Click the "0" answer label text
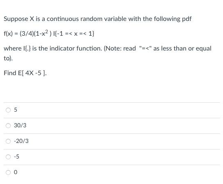Image resolution: width=223 pixels, height=184 pixels. point(16,172)
